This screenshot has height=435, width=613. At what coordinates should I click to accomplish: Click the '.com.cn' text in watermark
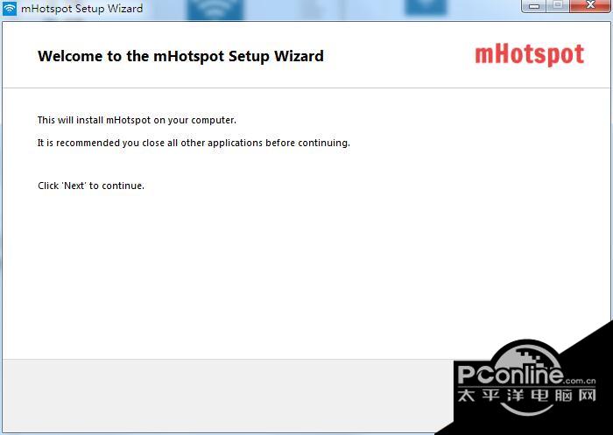580,380
